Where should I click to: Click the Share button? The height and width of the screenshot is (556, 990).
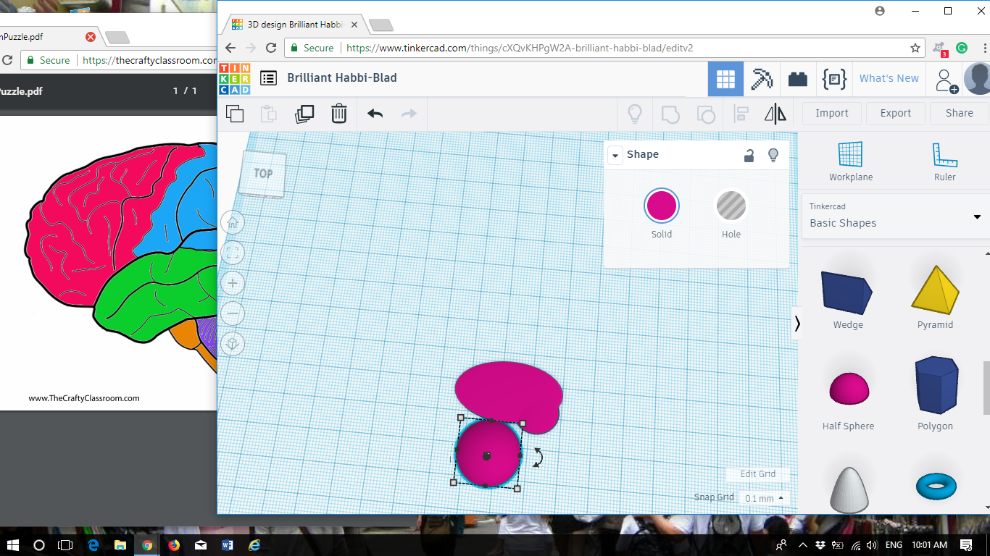pos(960,114)
